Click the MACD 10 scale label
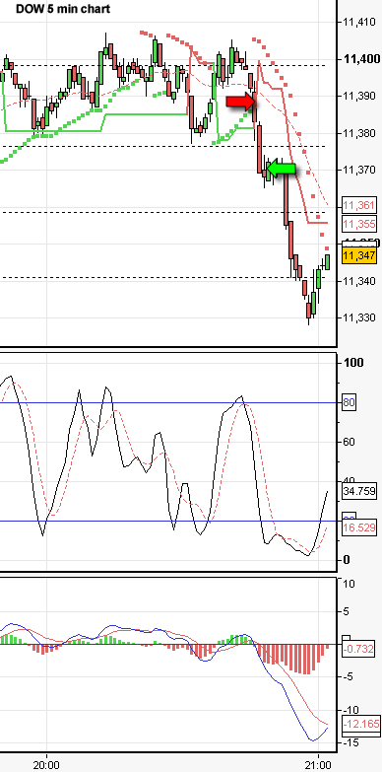Image resolution: width=382 pixels, height=772 pixels. coord(349,584)
